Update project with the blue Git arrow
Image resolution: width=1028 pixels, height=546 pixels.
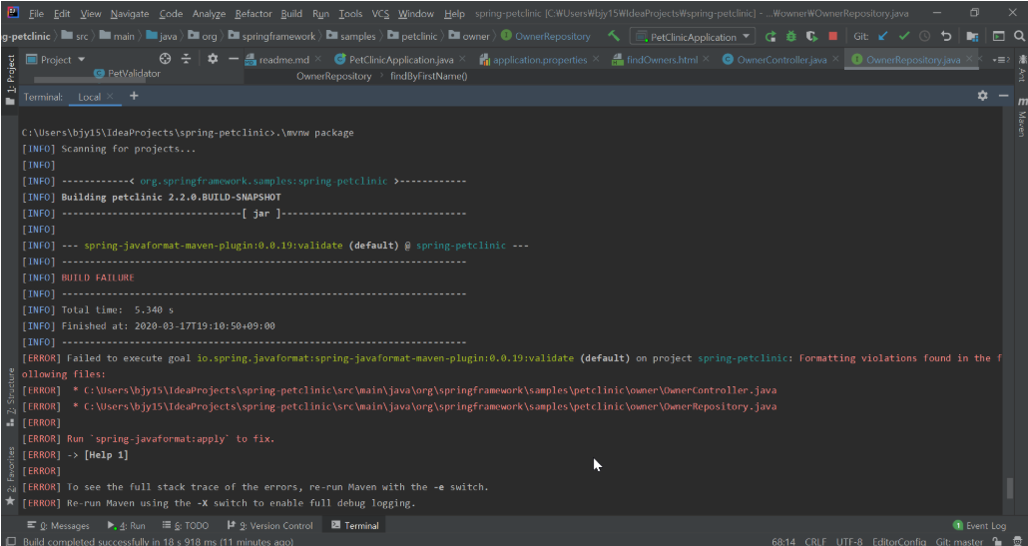(883, 37)
